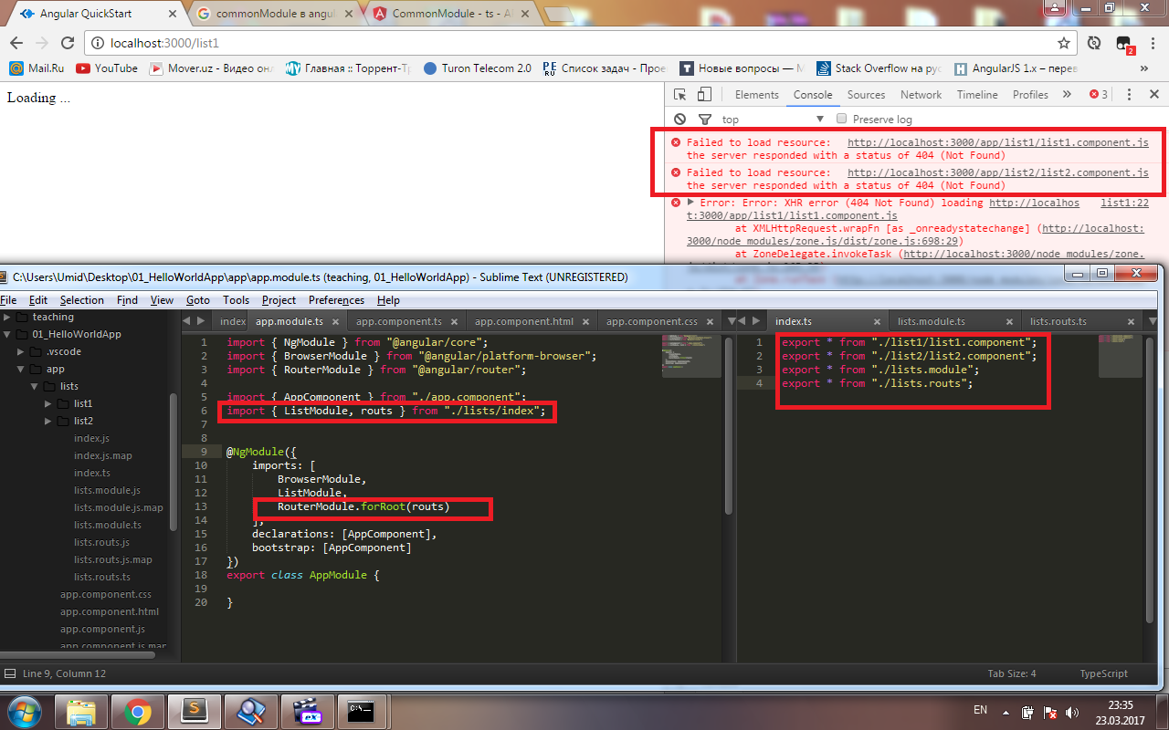1169x730 pixels.
Task: Close the DevTools panel
Action: [x=1153, y=95]
